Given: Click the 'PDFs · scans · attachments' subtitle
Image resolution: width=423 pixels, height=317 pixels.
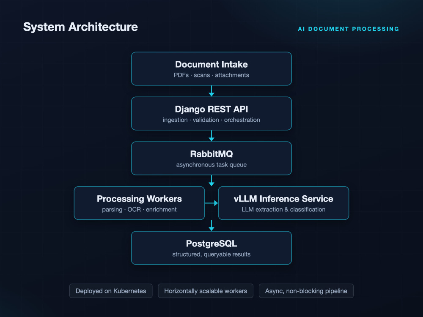Looking at the screenshot, I should tap(211, 75).
